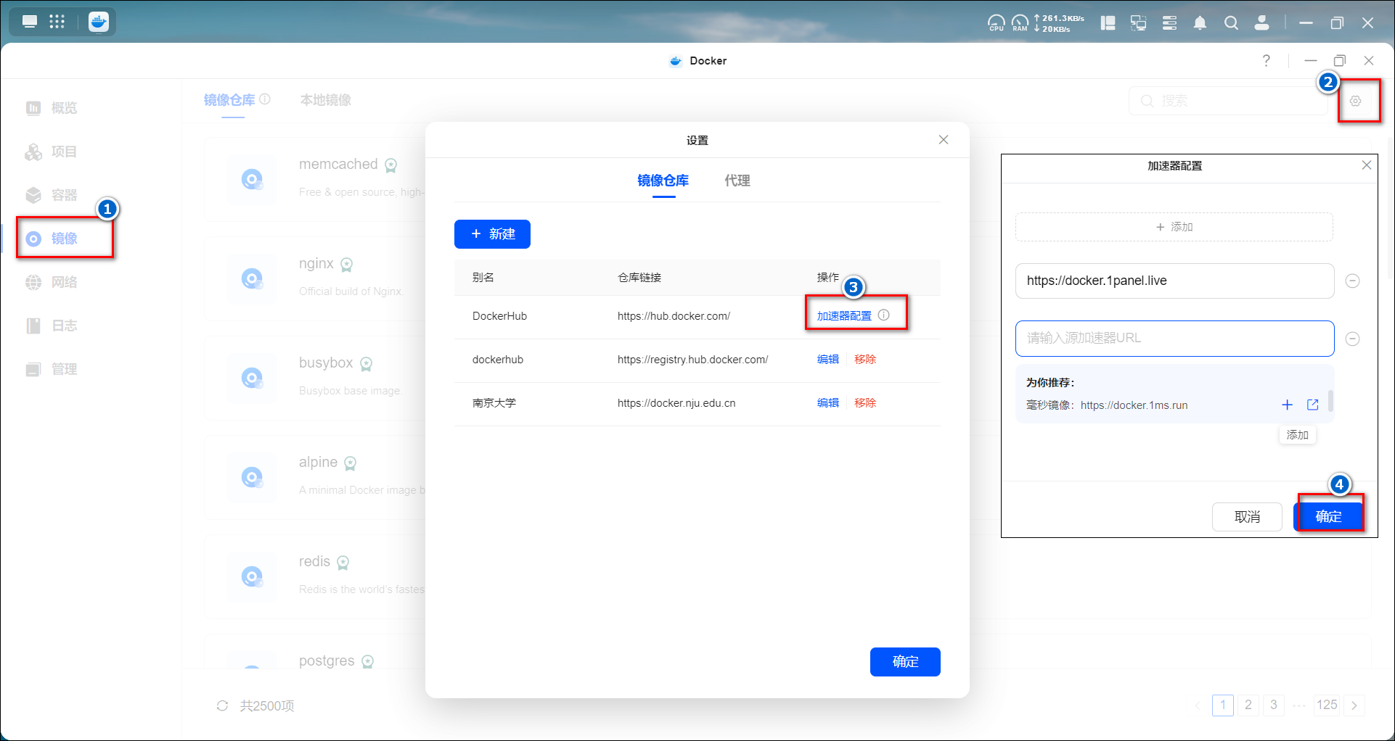The image size is (1395, 741).
Task: Click into the accelerator URL input field
Action: (x=1174, y=339)
